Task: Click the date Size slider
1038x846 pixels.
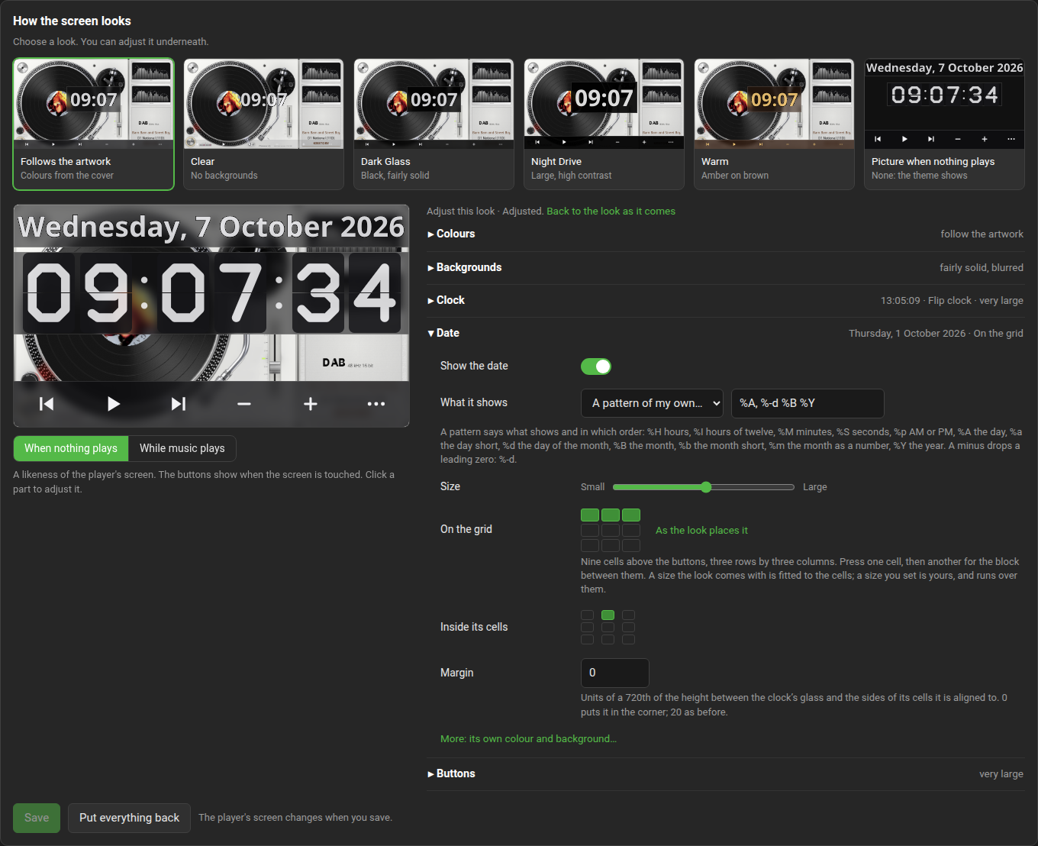Action: (x=704, y=487)
